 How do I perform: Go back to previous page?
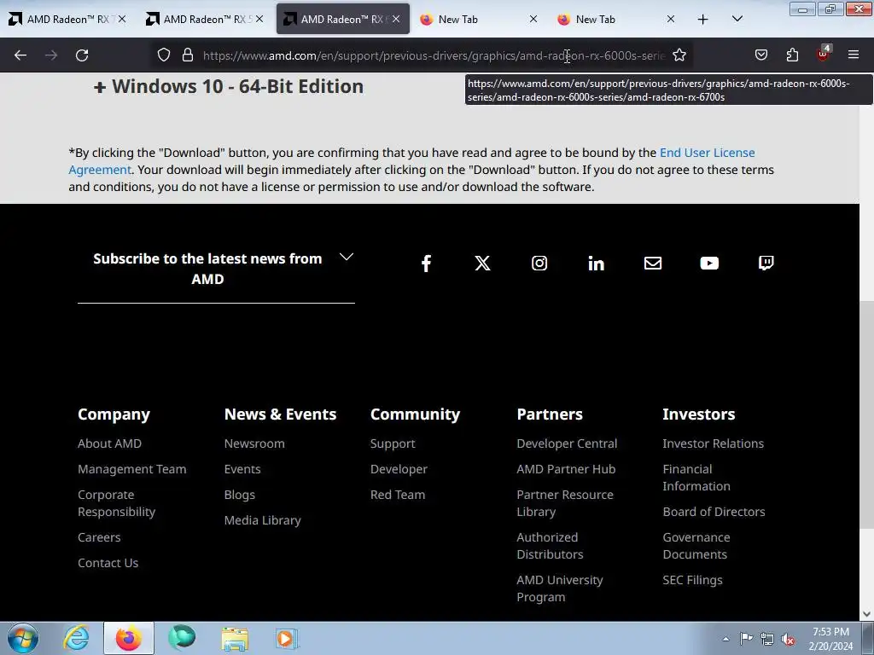tap(20, 55)
